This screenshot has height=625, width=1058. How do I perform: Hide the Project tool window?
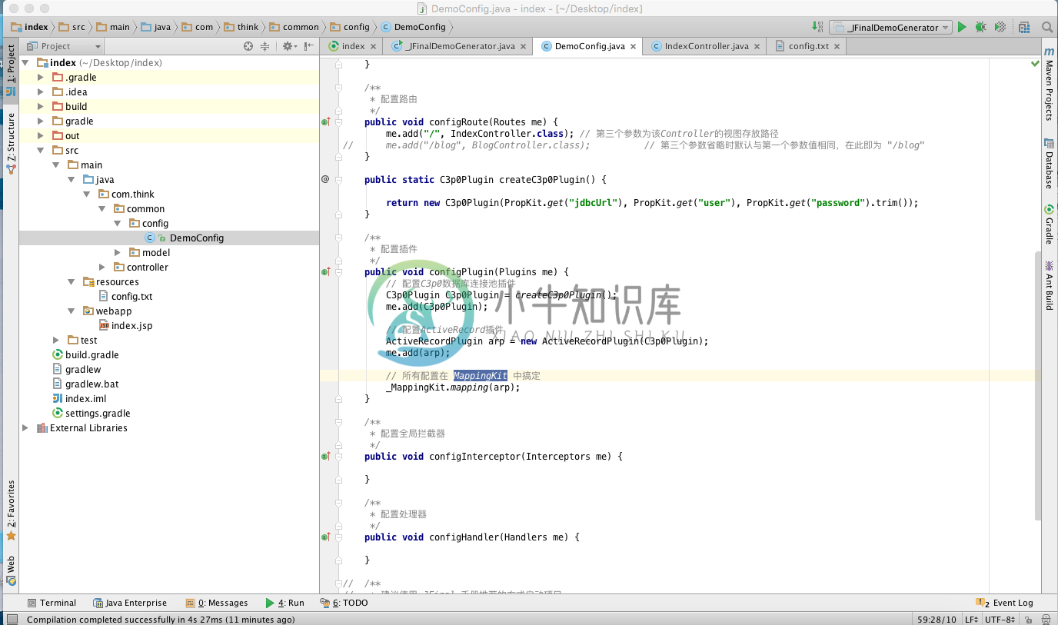pos(309,46)
